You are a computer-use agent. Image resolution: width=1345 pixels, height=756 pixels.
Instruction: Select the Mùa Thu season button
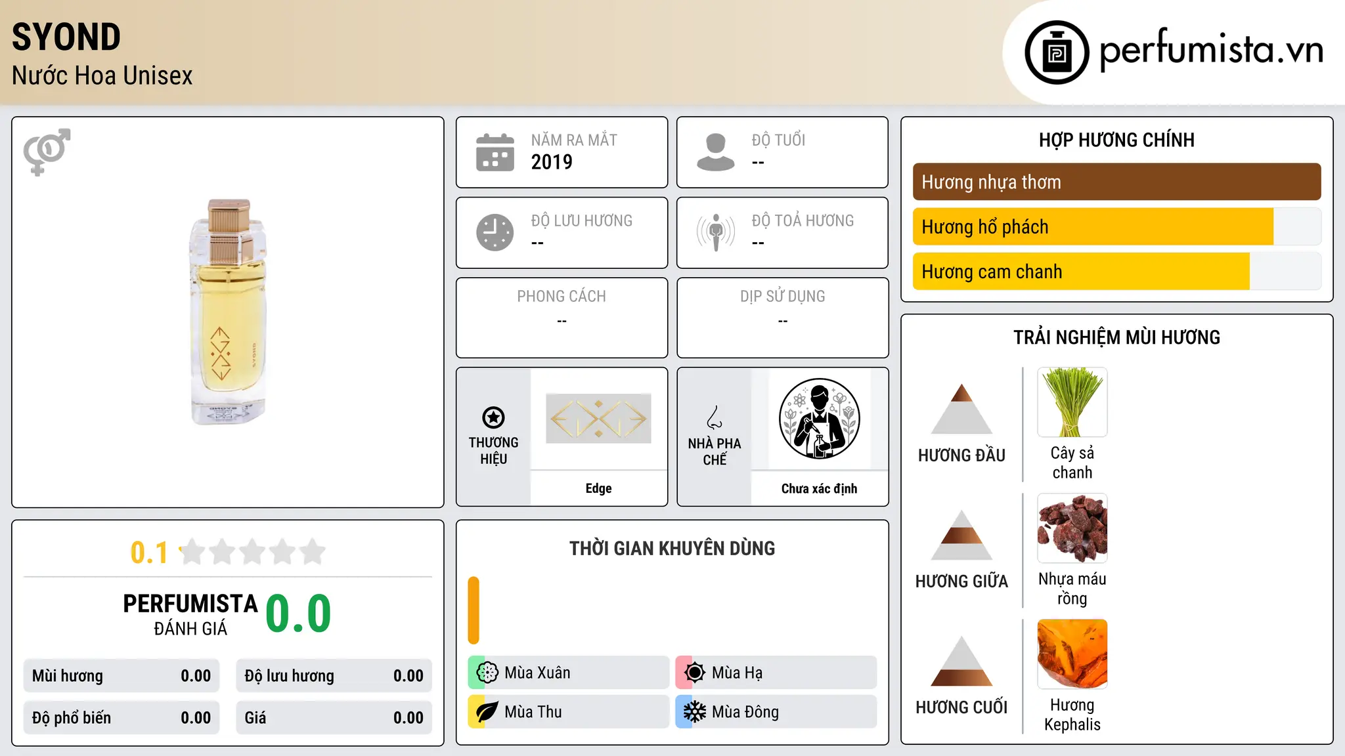tap(568, 711)
